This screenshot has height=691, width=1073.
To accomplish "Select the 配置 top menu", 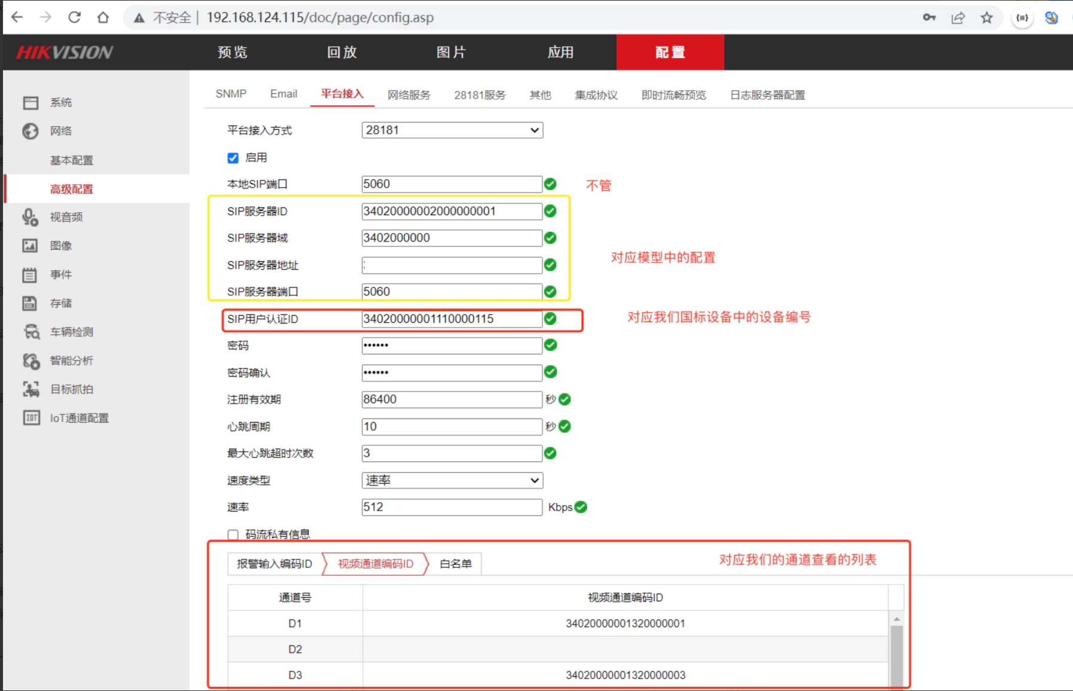I will (x=670, y=52).
